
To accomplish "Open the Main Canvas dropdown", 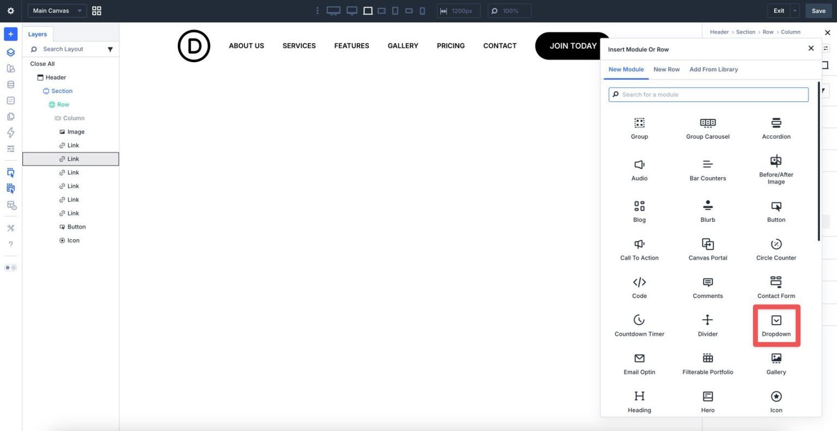I will point(57,11).
